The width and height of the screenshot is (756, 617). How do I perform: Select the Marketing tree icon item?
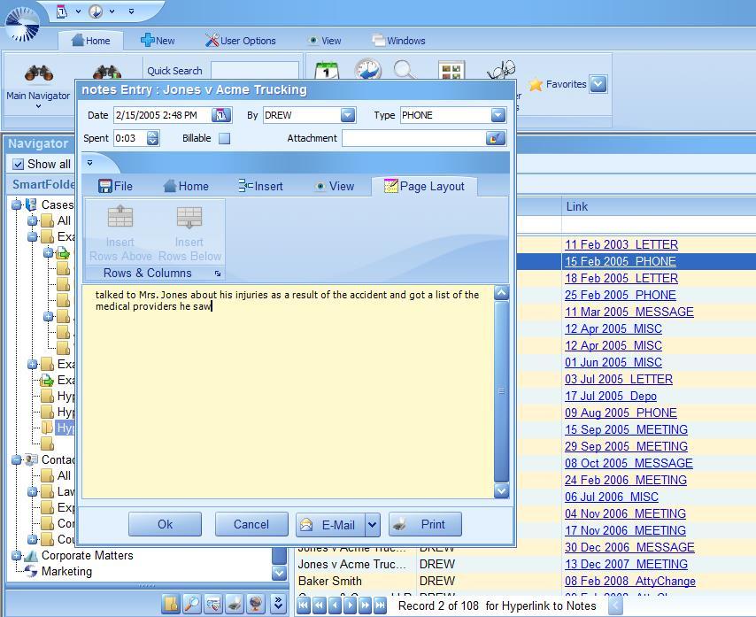coord(30,571)
